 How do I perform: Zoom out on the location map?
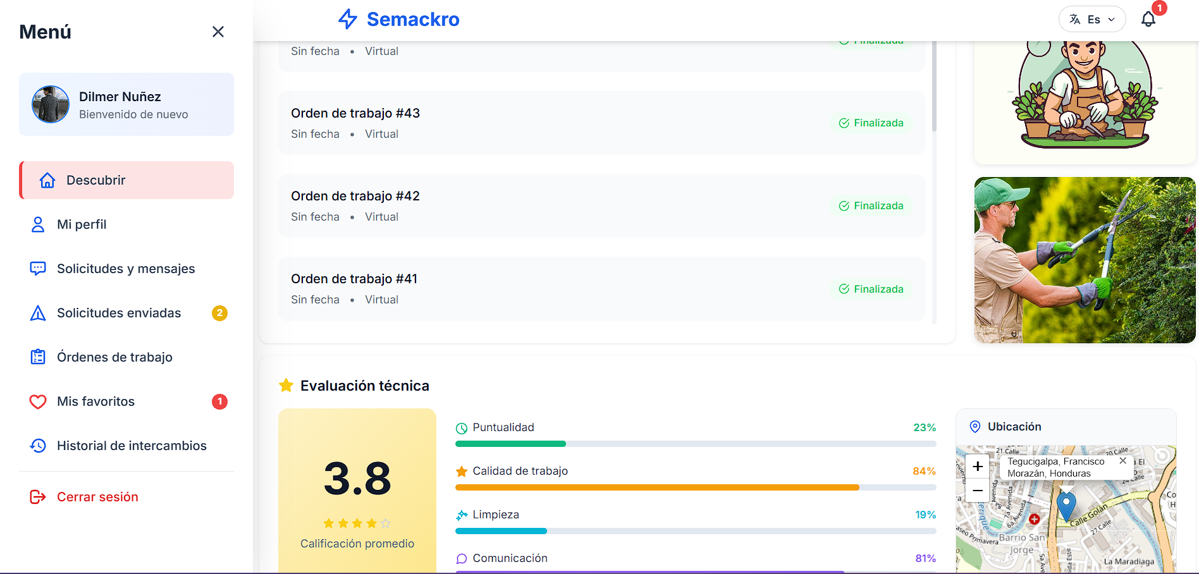point(978,490)
